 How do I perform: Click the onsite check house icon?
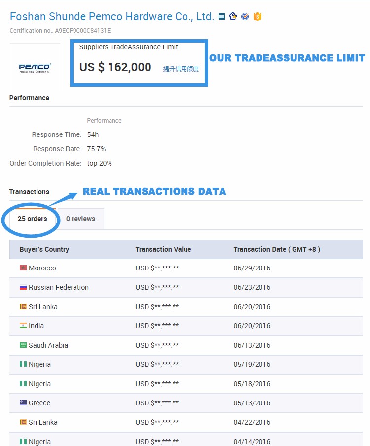[233, 17]
